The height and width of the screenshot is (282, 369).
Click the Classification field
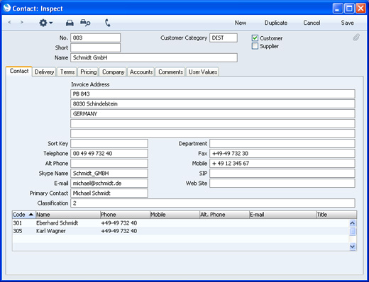pyautogui.click(x=213, y=203)
